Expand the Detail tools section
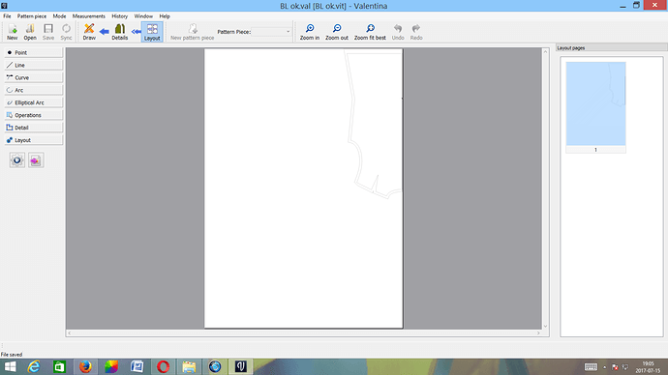668x375 pixels. coord(34,128)
